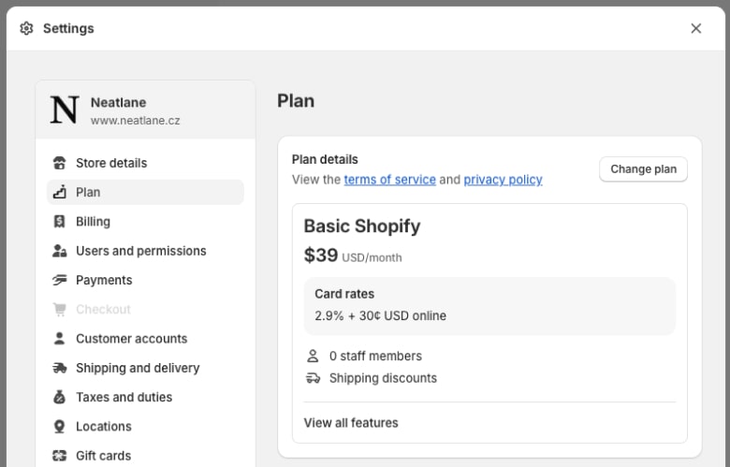Click the Neatlane store name

[118, 102]
